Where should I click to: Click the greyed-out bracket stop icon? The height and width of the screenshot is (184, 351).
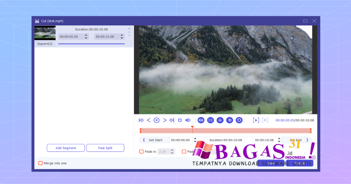coord(265,120)
